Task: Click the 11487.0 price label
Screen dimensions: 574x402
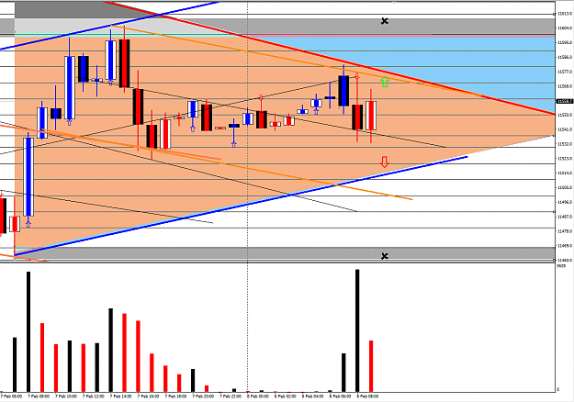Action: click(565, 217)
